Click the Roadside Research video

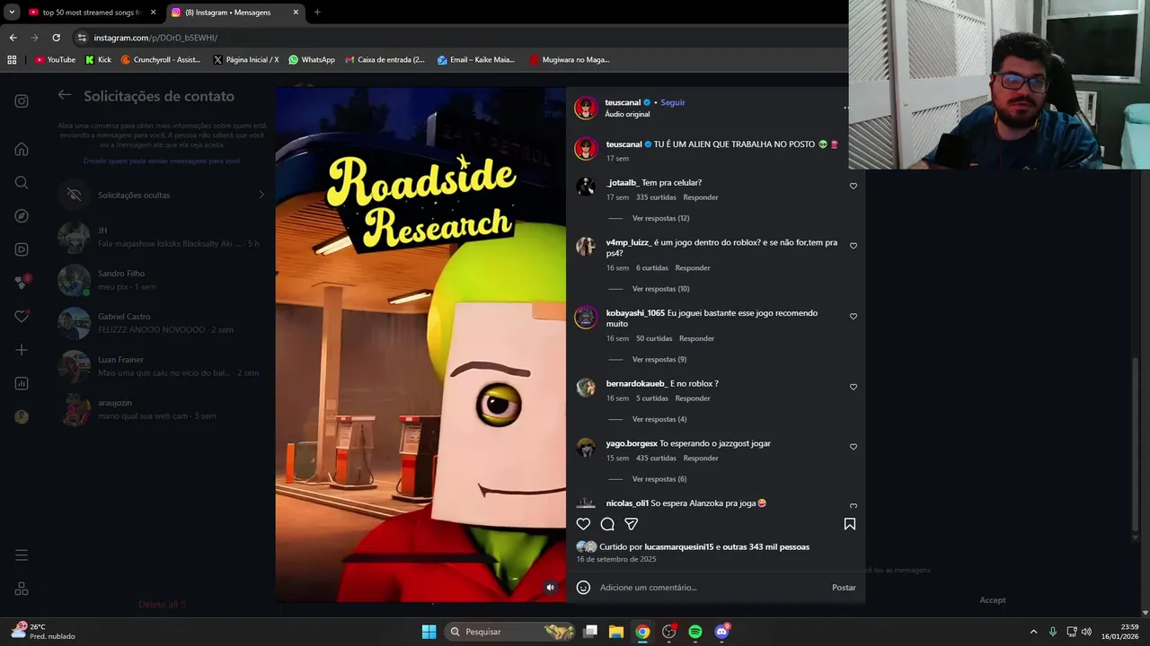click(x=420, y=345)
